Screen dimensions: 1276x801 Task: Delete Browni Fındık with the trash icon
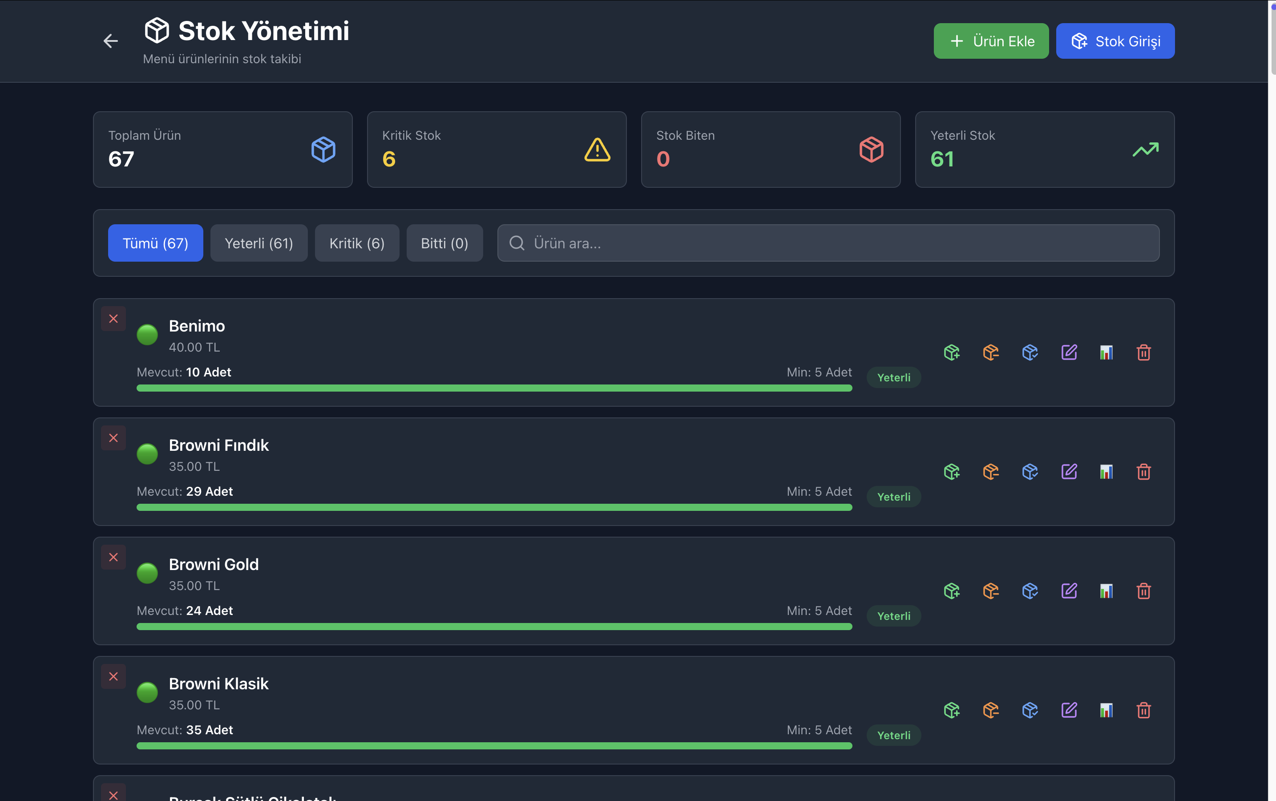(x=1143, y=472)
